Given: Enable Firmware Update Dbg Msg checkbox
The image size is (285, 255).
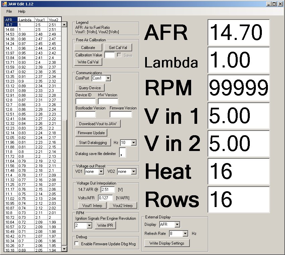Looking at the screenshot, I should pos(77,243).
